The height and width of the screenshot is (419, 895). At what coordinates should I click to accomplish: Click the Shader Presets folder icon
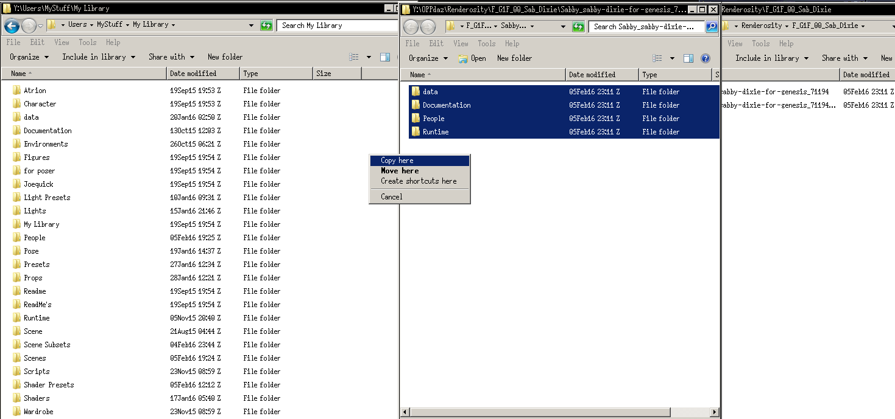point(16,385)
